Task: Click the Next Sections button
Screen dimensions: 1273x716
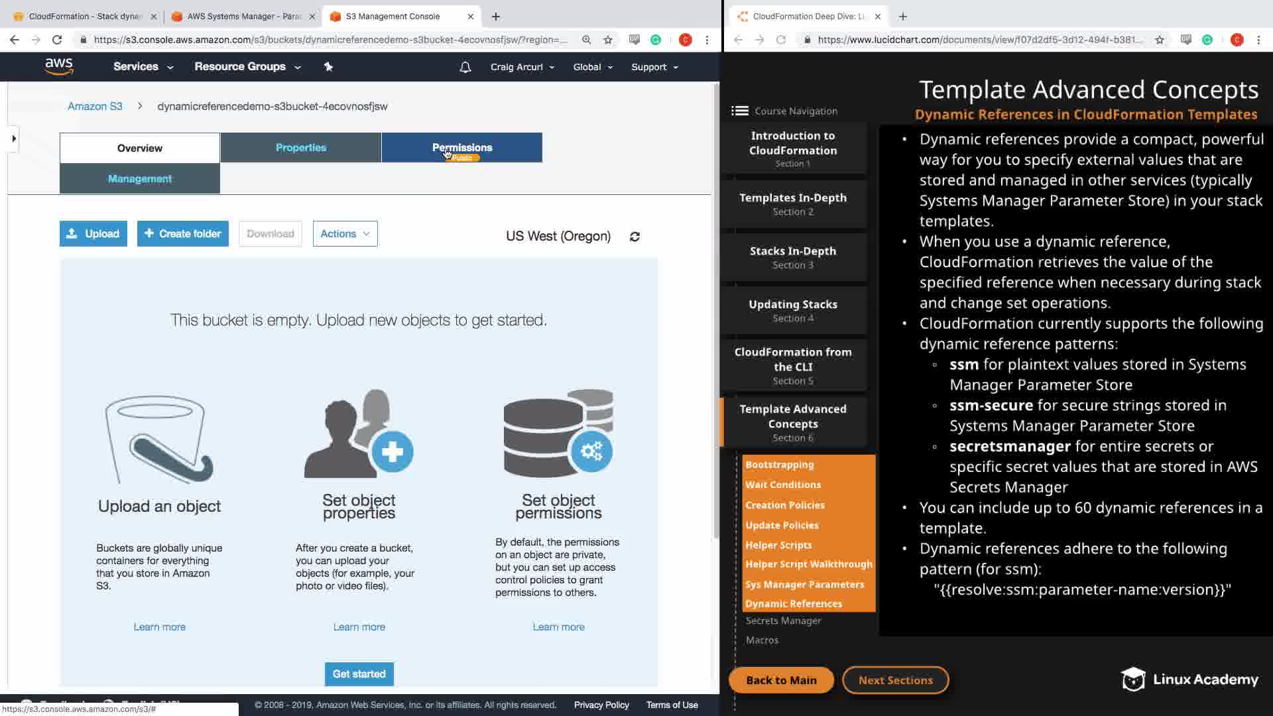Action: (x=895, y=680)
